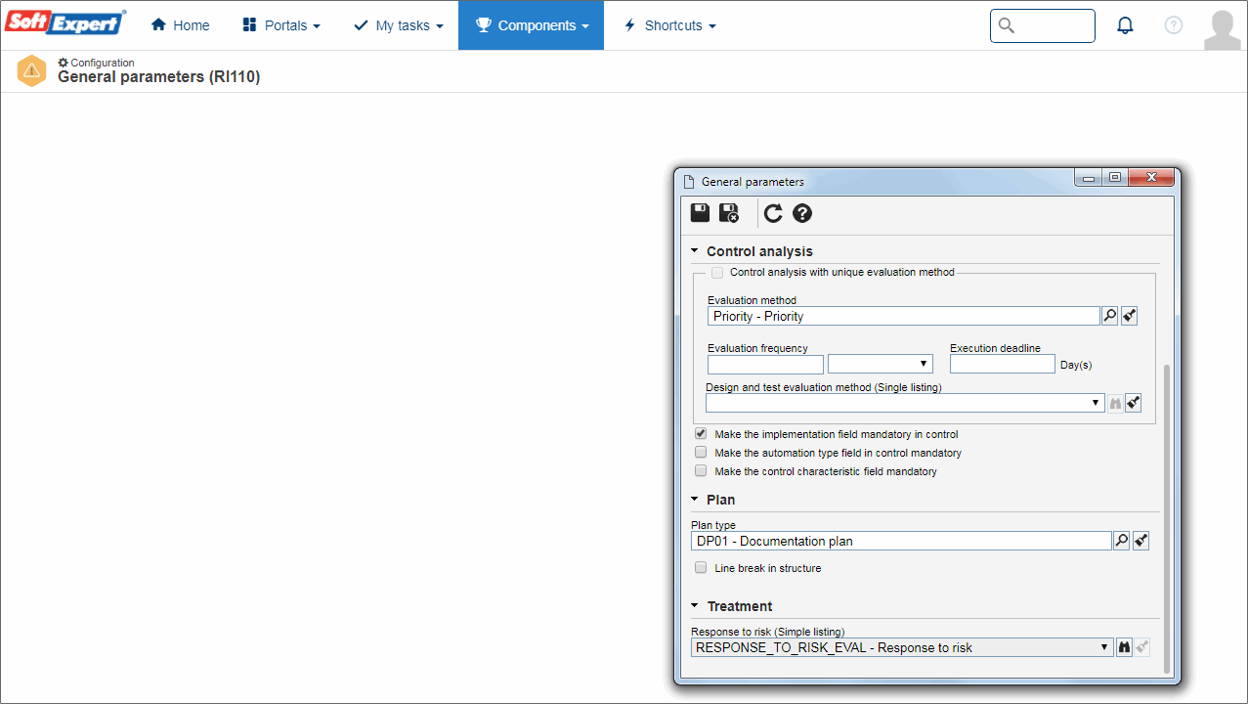Click the Save icon in General parameters
1248x704 pixels.
(701, 213)
